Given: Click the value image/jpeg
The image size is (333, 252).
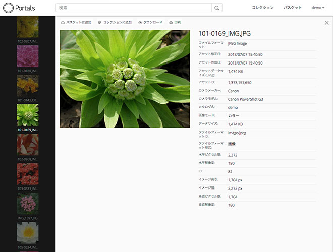Looking at the screenshot, I should coord(237,133).
